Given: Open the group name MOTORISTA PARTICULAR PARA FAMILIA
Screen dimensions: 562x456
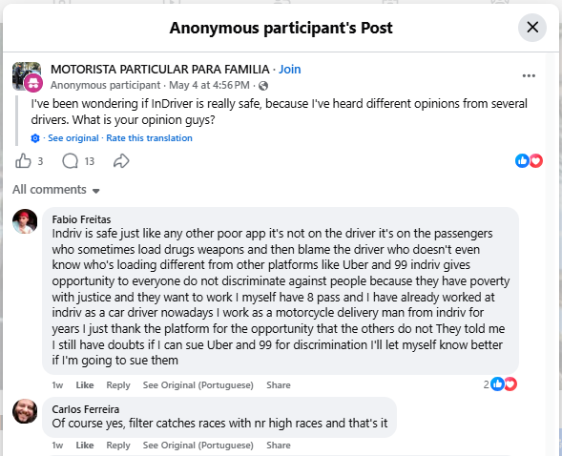Looking at the screenshot, I should (160, 69).
